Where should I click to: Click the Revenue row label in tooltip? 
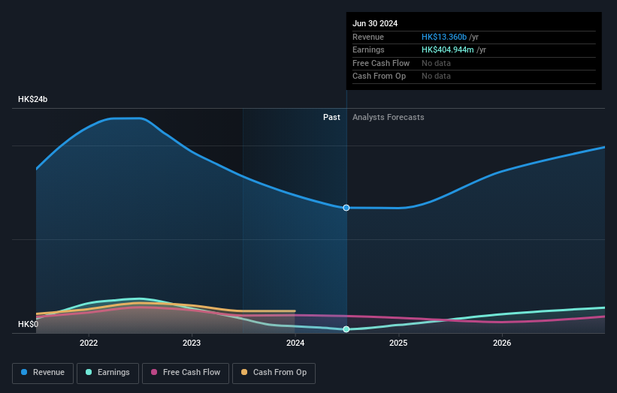tap(368, 37)
